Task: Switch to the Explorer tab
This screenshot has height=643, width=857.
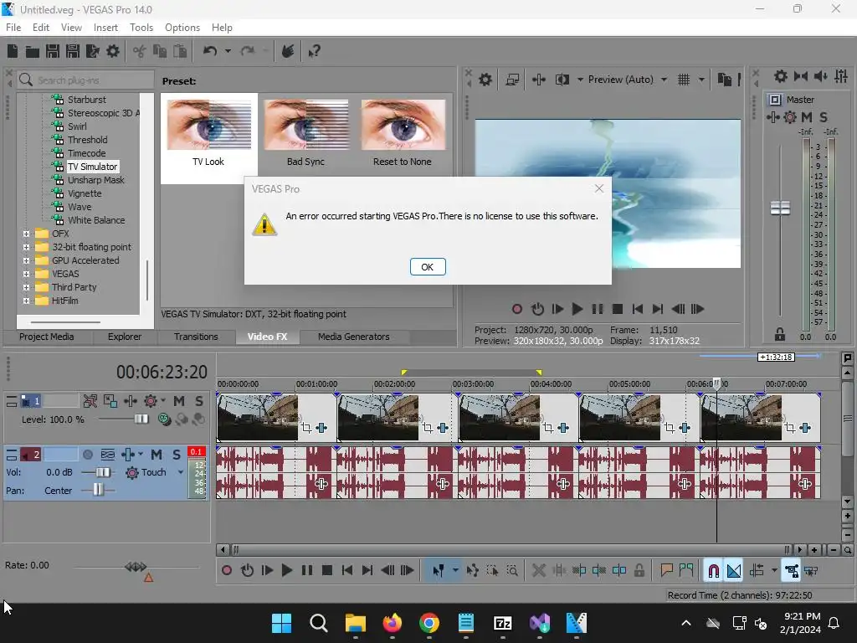Action: pos(125,337)
